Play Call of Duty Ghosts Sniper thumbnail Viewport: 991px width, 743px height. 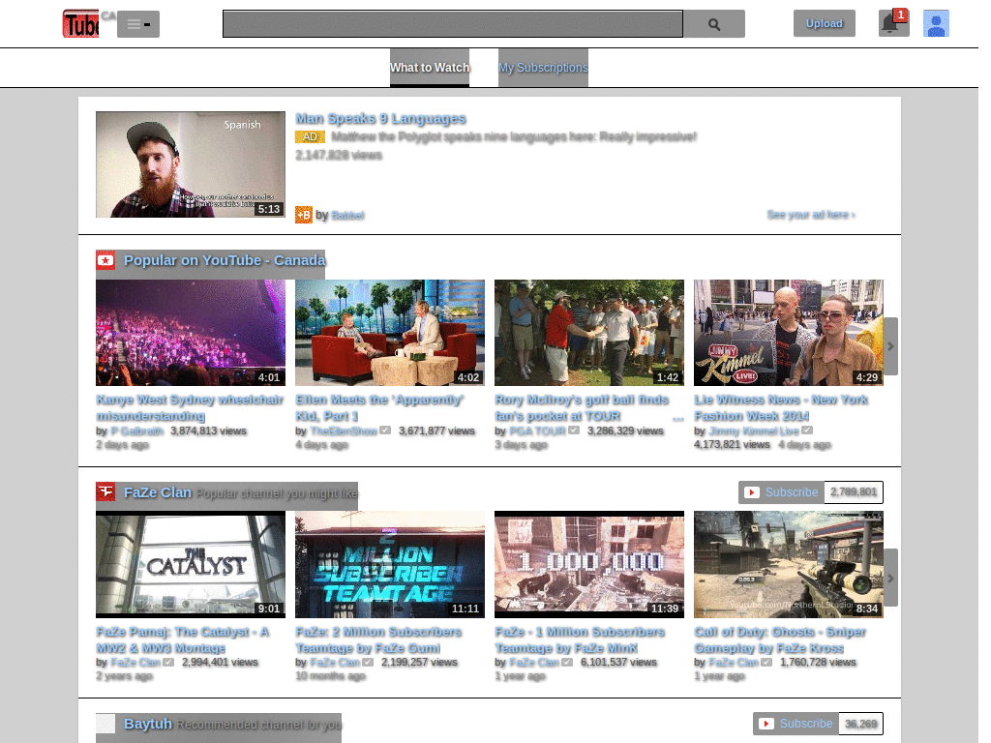[x=788, y=564]
